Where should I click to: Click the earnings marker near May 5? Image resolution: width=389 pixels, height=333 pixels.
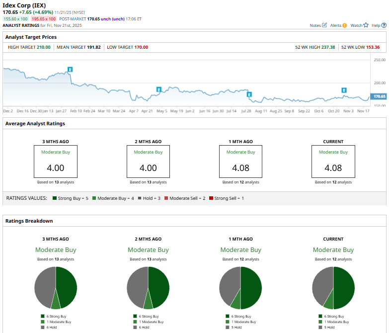click(x=159, y=89)
